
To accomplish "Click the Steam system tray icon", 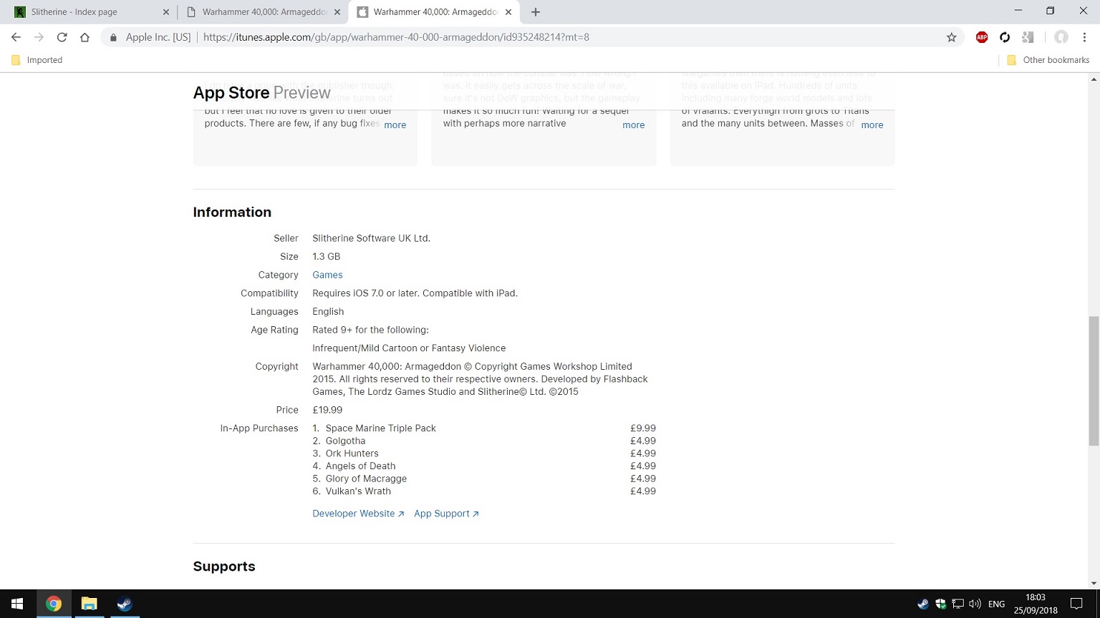I will 923,604.
